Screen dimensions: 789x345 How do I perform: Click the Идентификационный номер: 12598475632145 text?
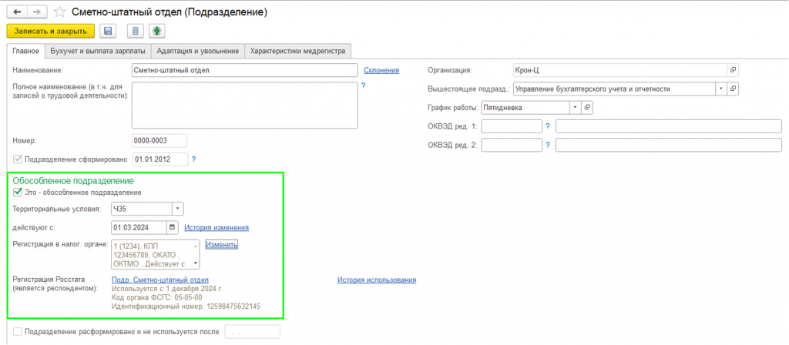[186, 306]
